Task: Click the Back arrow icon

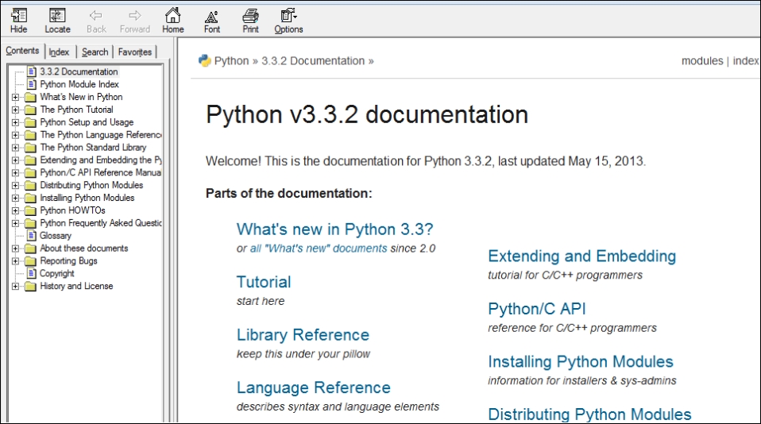Action: (96, 16)
